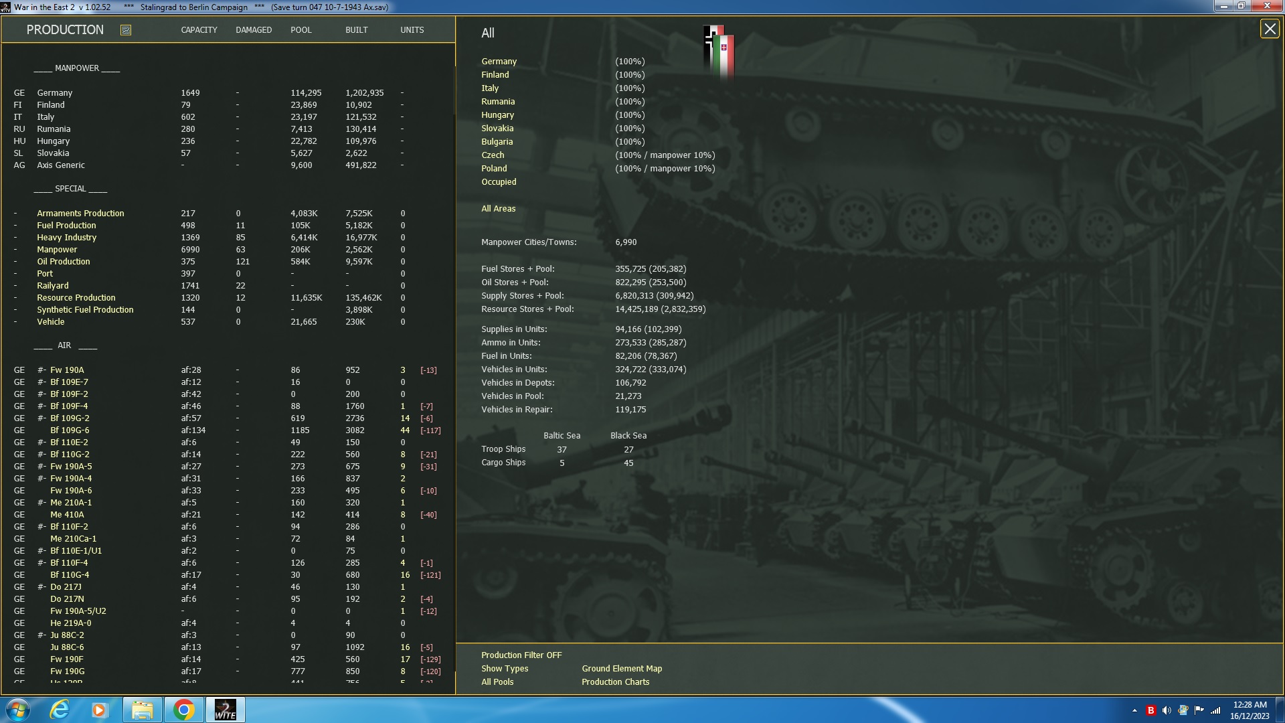The height and width of the screenshot is (723, 1285).
Task: Select Germany in the nation list
Action: pos(499,61)
